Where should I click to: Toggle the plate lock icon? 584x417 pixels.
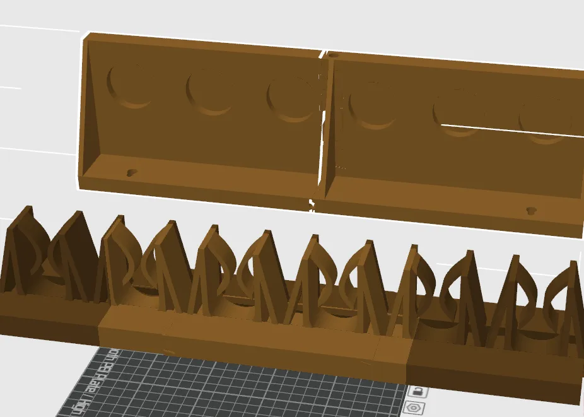(x=418, y=391)
